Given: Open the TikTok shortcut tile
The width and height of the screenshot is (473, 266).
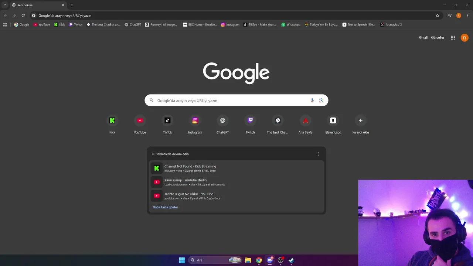Looking at the screenshot, I should [167, 125].
